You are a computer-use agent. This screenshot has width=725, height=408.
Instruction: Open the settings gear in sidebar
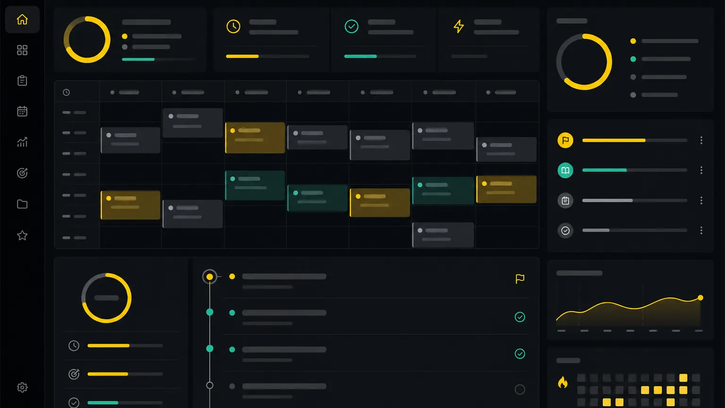pyautogui.click(x=22, y=388)
